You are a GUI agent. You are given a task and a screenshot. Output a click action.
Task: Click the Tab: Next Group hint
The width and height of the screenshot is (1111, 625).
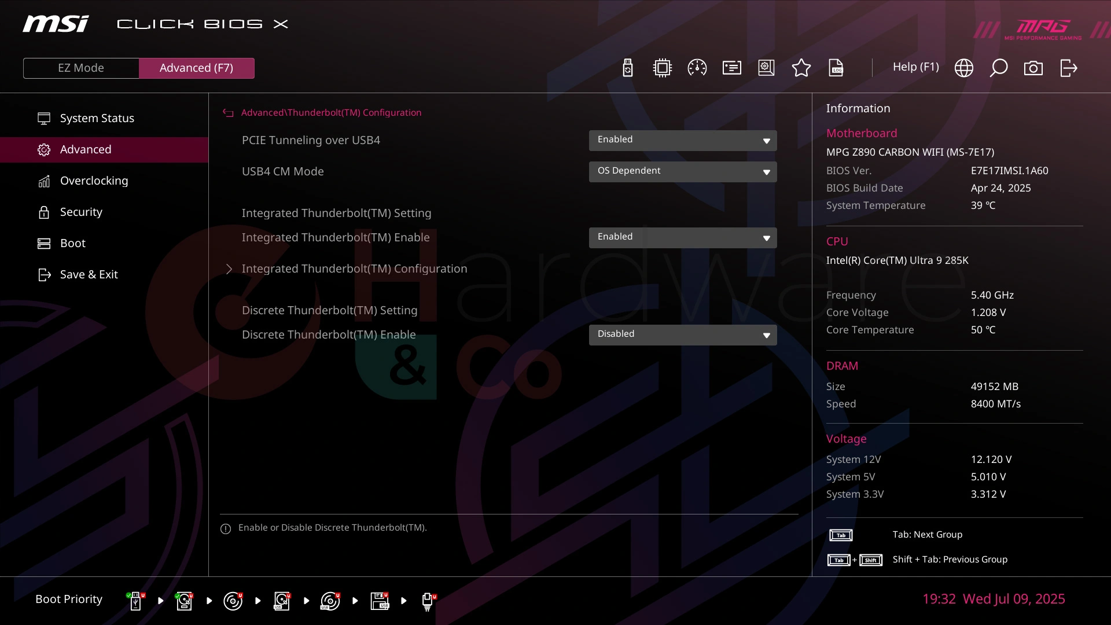[x=927, y=535]
